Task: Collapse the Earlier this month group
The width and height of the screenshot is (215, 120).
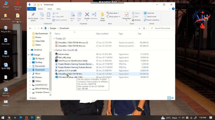Action: (54, 50)
